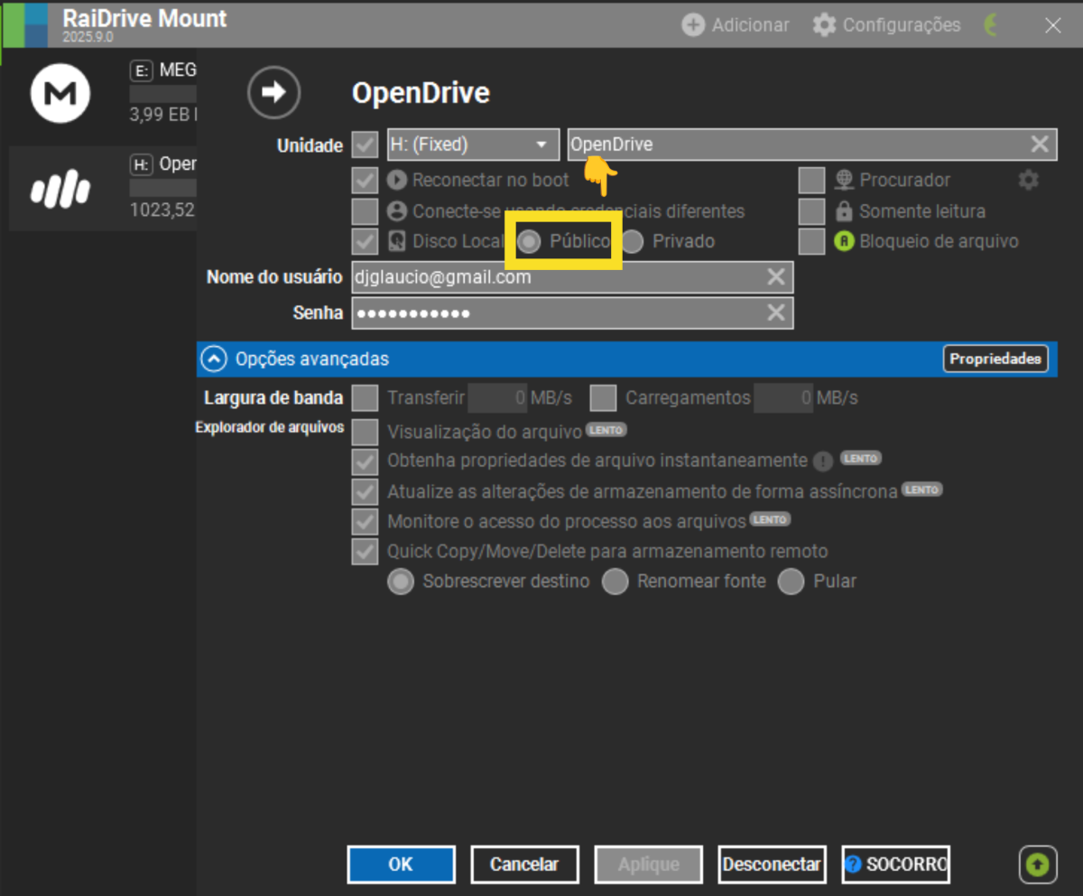Open Configurações from the top bar

pos(886,24)
